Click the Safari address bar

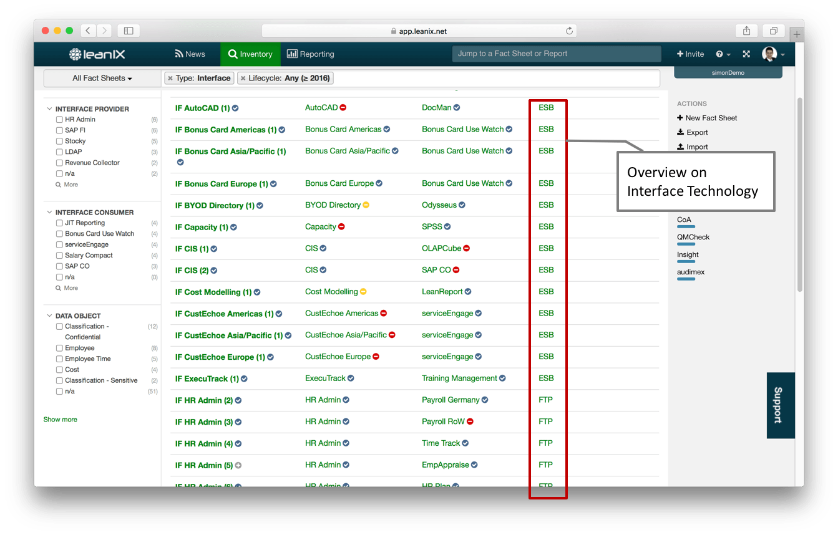click(x=419, y=31)
